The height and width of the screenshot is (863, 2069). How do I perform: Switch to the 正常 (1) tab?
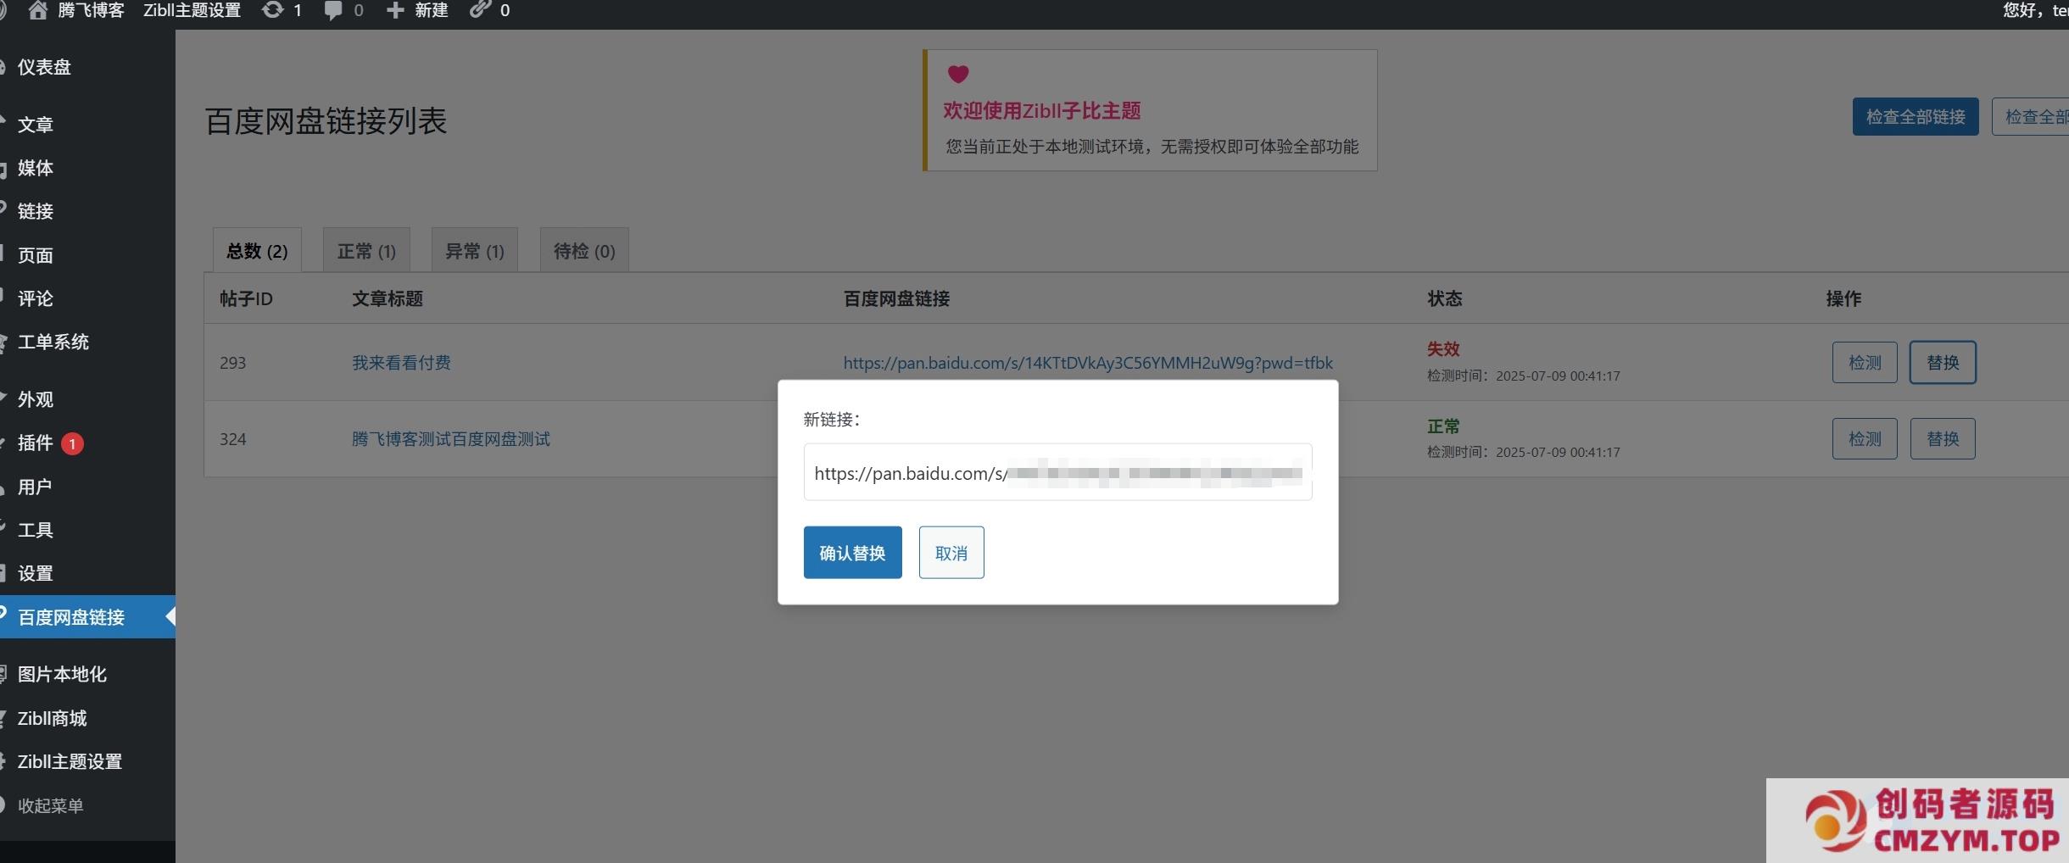click(366, 251)
